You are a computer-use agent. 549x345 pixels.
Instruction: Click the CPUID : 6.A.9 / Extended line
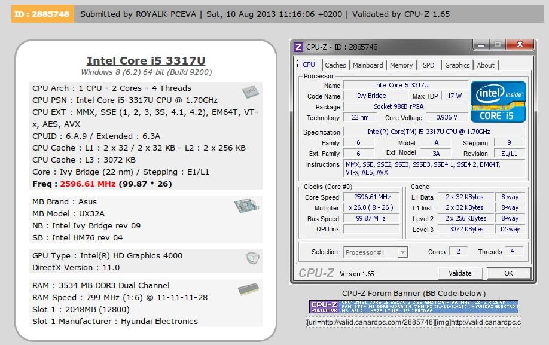[96, 136]
